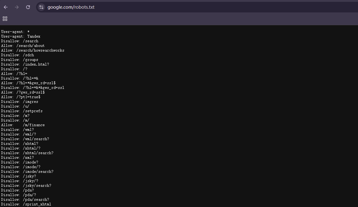Click the "Allow: /?pt1=true$" line

coord(21,97)
